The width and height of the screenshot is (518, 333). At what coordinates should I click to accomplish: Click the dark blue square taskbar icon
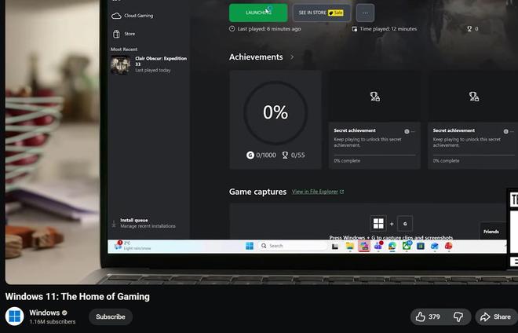tap(421, 246)
